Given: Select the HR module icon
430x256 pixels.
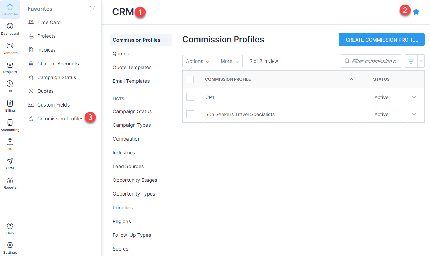Looking at the screenshot, I should (10, 142).
